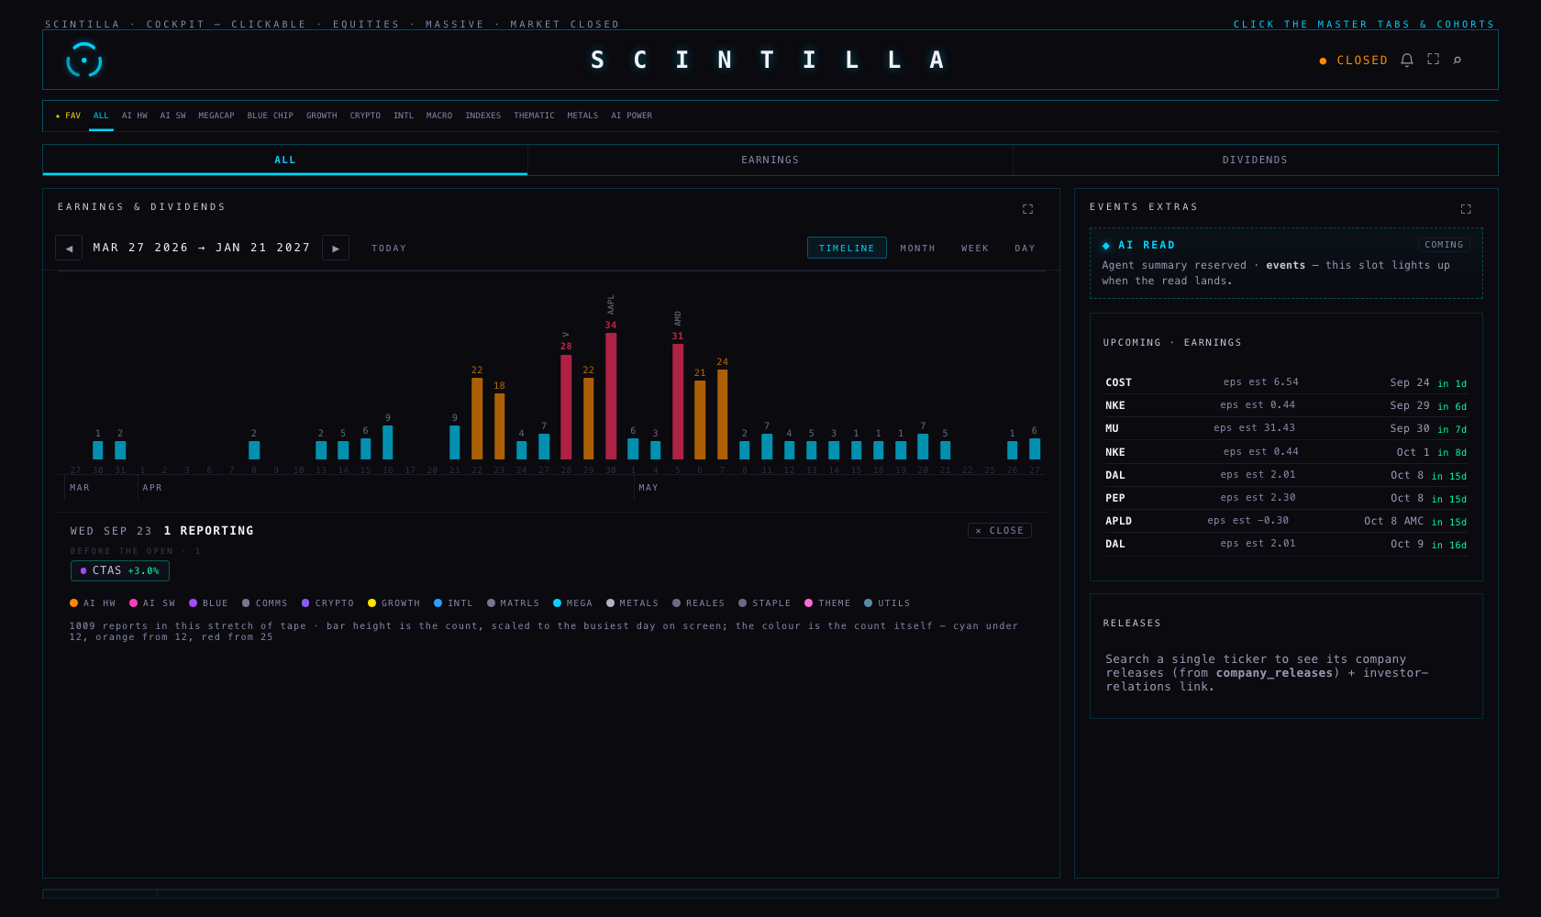Select the AI HW cohort tab
1541x917 pixels.
[135, 116]
